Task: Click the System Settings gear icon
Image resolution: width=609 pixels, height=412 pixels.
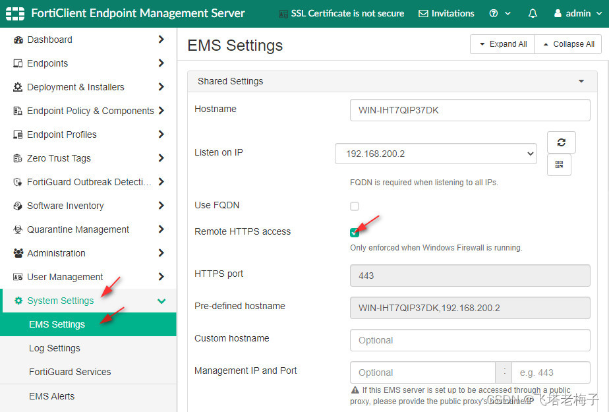Action: pyautogui.click(x=18, y=300)
